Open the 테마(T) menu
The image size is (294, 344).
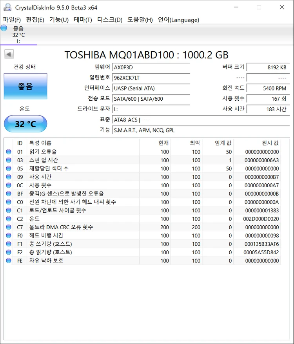pos(83,20)
